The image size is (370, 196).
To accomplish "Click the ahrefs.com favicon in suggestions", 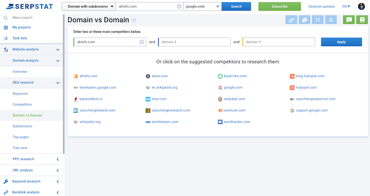I will coord(76,76).
